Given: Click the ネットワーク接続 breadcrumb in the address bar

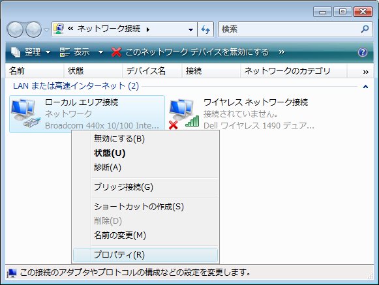Looking at the screenshot, I should [109, 29].
